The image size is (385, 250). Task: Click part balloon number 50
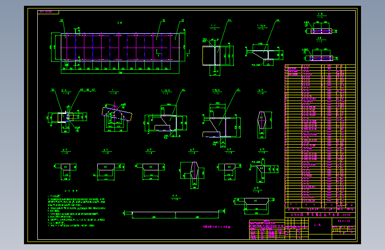click(x=52, y=90)
